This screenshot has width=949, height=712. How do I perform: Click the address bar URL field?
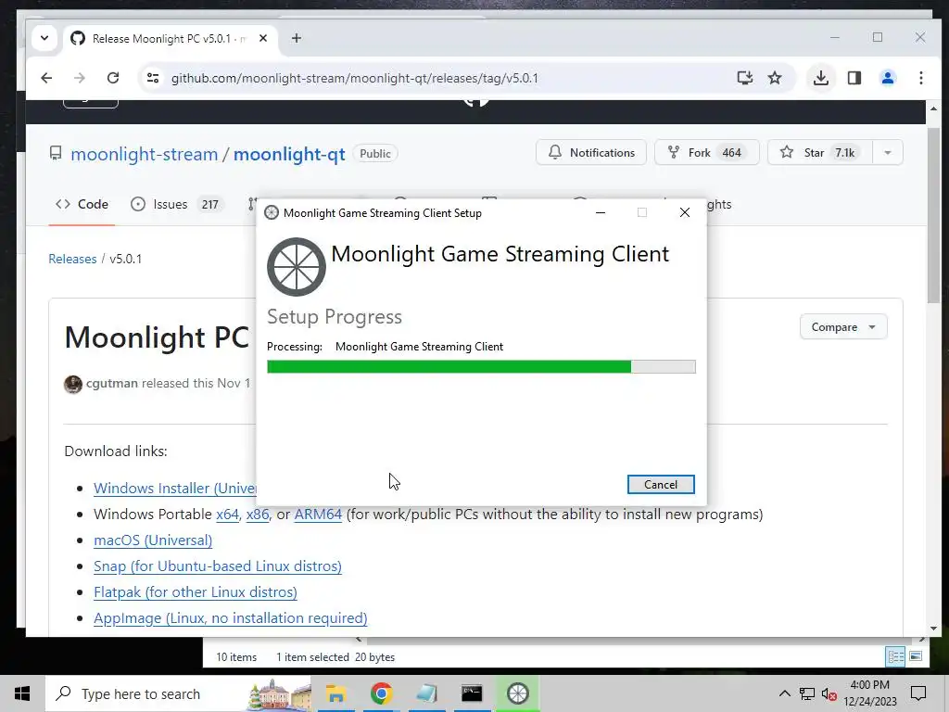(x=355, y=78)
